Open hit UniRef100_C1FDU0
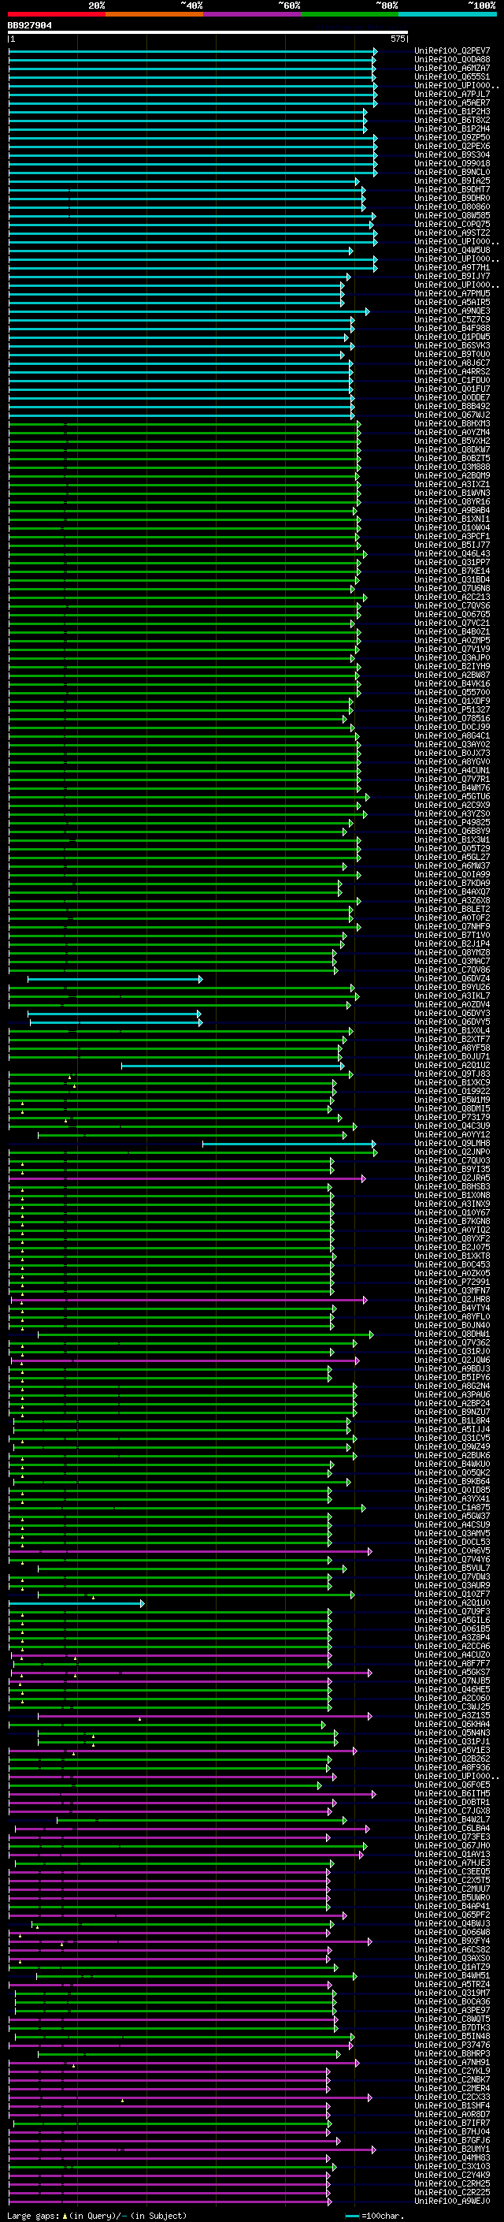504x2222 pixels. click(451, 381)
